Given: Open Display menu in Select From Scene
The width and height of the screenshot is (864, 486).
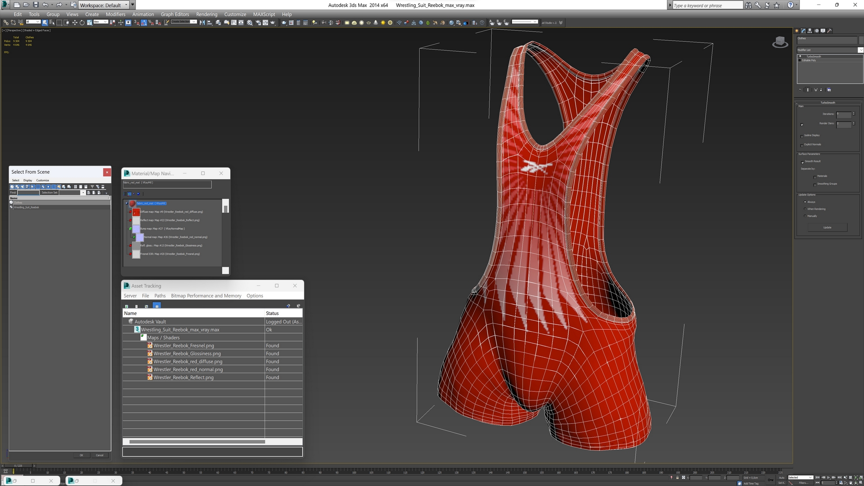Looking at the screenshot, I should click(28, 180).
